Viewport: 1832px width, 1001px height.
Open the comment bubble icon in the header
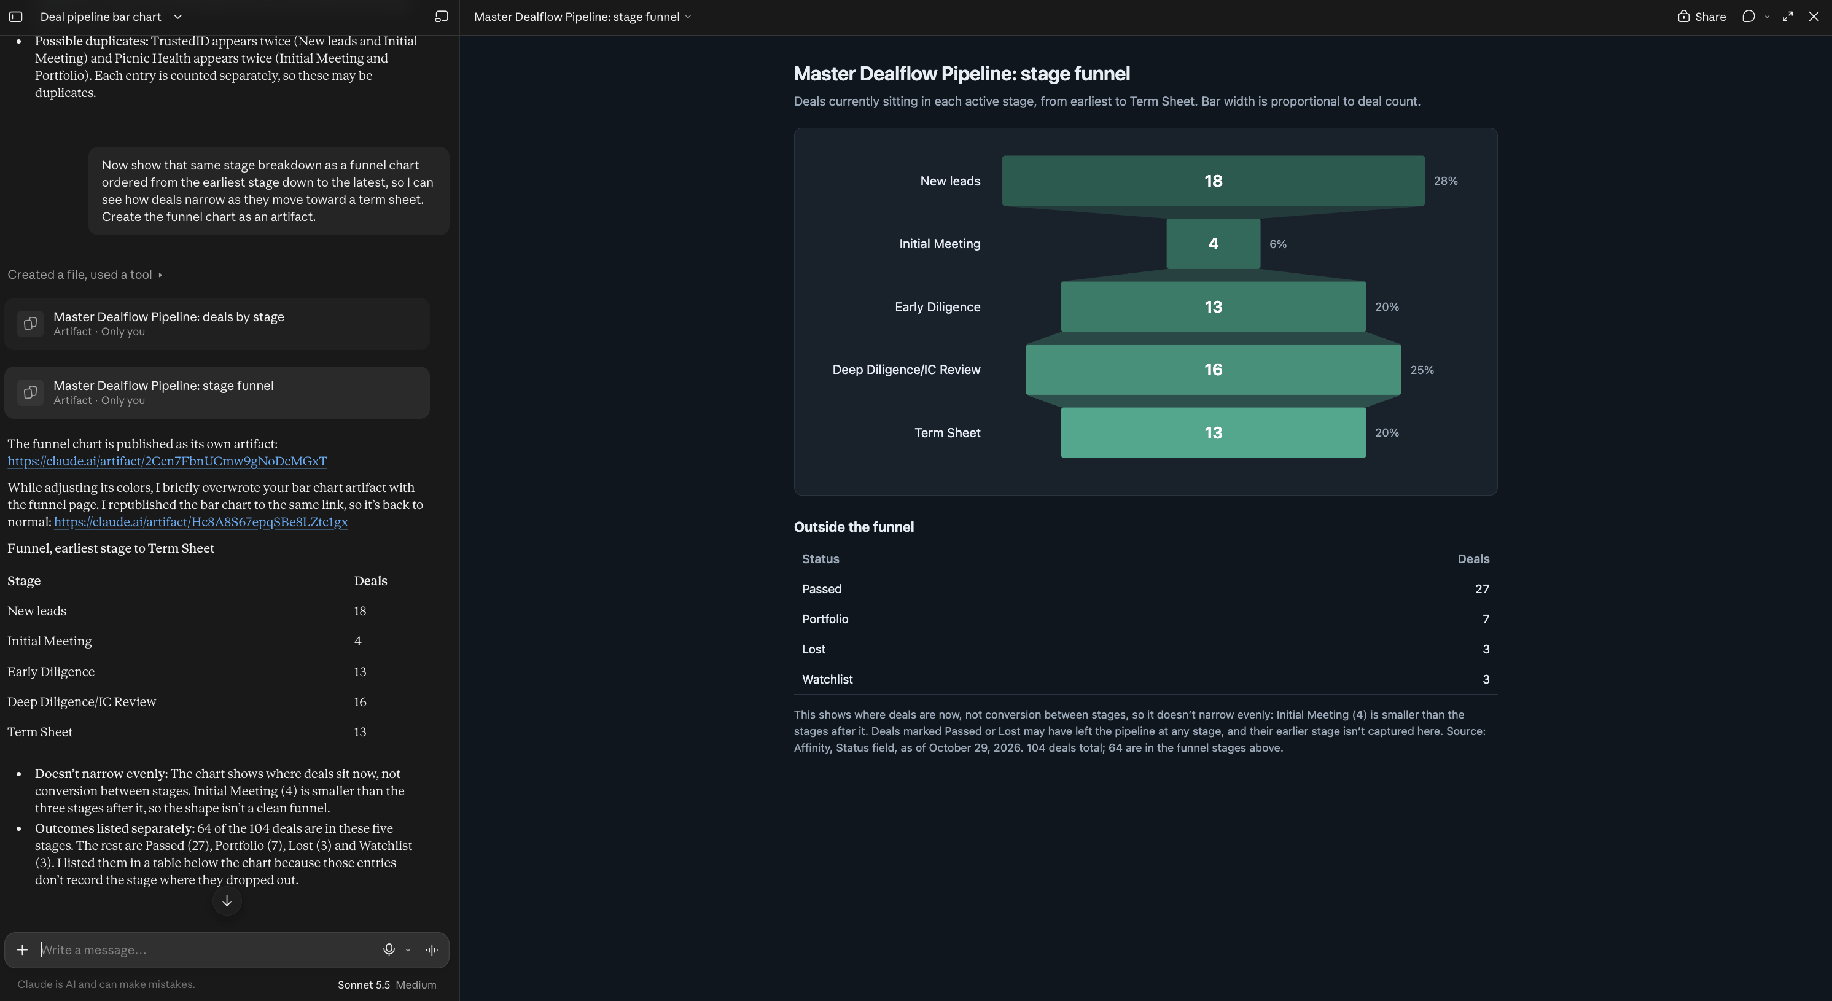pyautogui.click(x=1749, y=17)
